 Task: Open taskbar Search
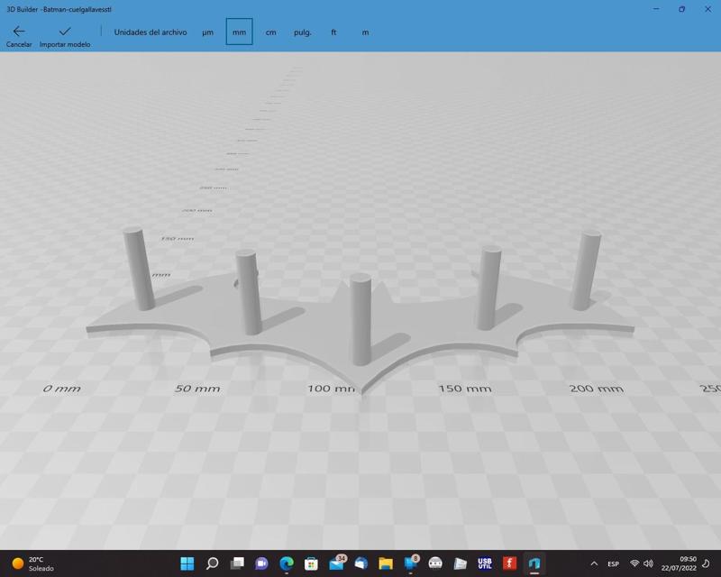coord(212,563)
